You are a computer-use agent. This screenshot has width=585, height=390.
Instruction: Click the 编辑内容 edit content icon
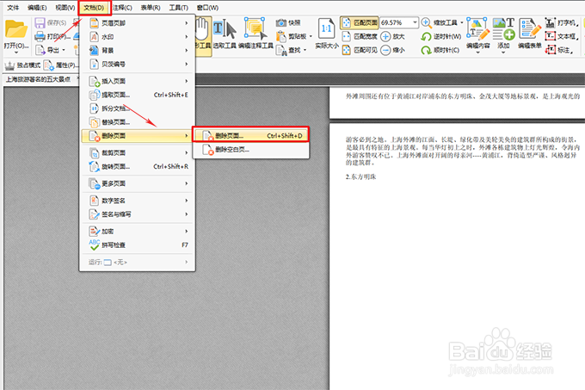coord(478,28)
